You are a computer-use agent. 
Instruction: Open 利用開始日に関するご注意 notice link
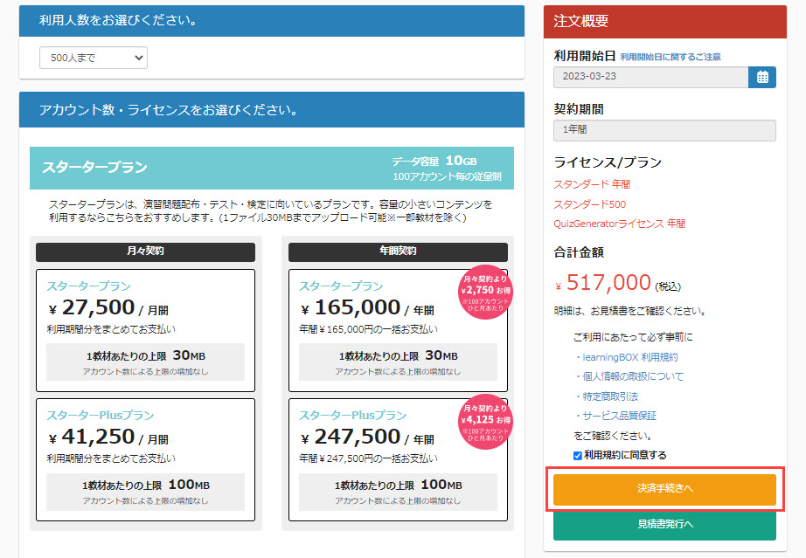click(671, 57)
